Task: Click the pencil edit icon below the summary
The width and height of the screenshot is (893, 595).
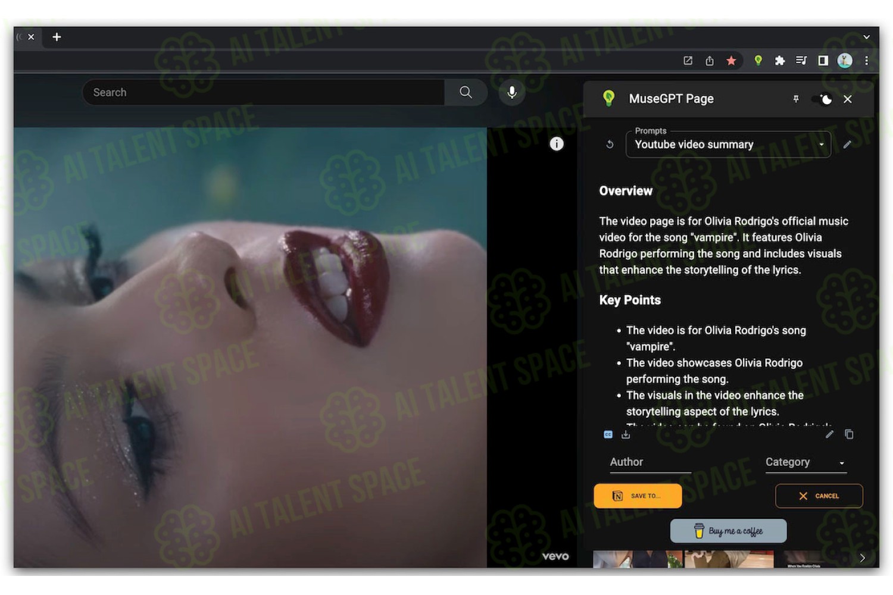Action: click(x=829, y=434)
